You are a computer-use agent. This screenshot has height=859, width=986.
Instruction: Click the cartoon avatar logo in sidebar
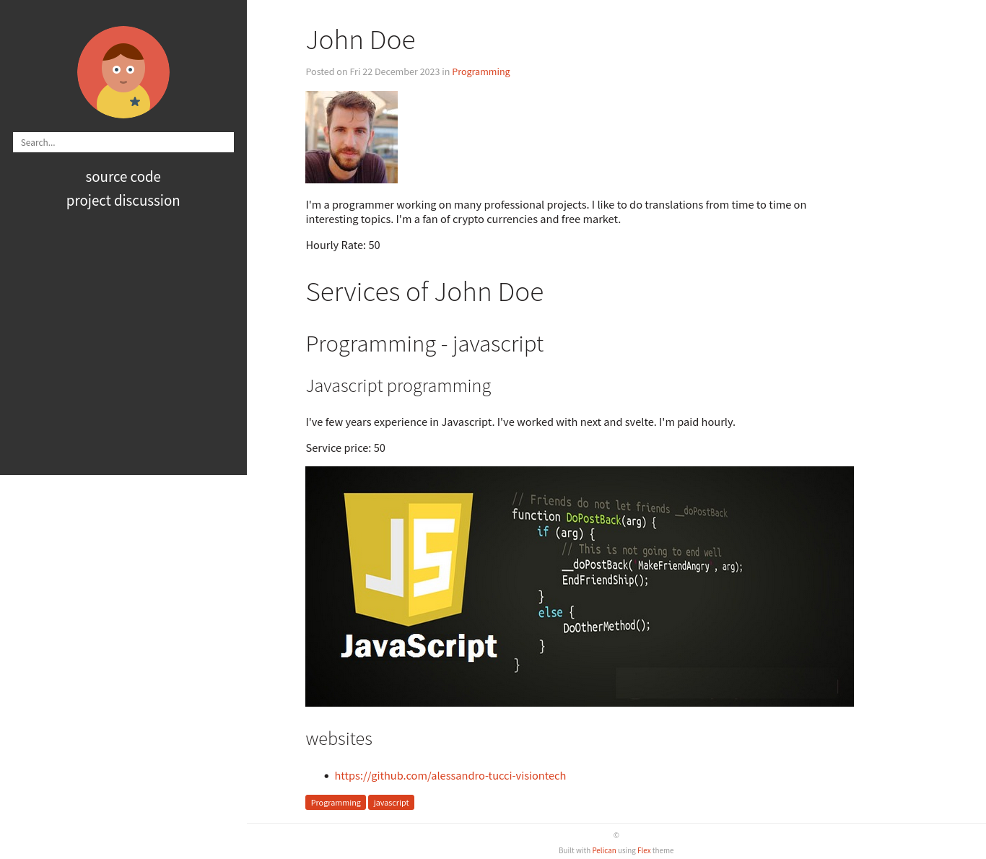(x=123, y=72)
